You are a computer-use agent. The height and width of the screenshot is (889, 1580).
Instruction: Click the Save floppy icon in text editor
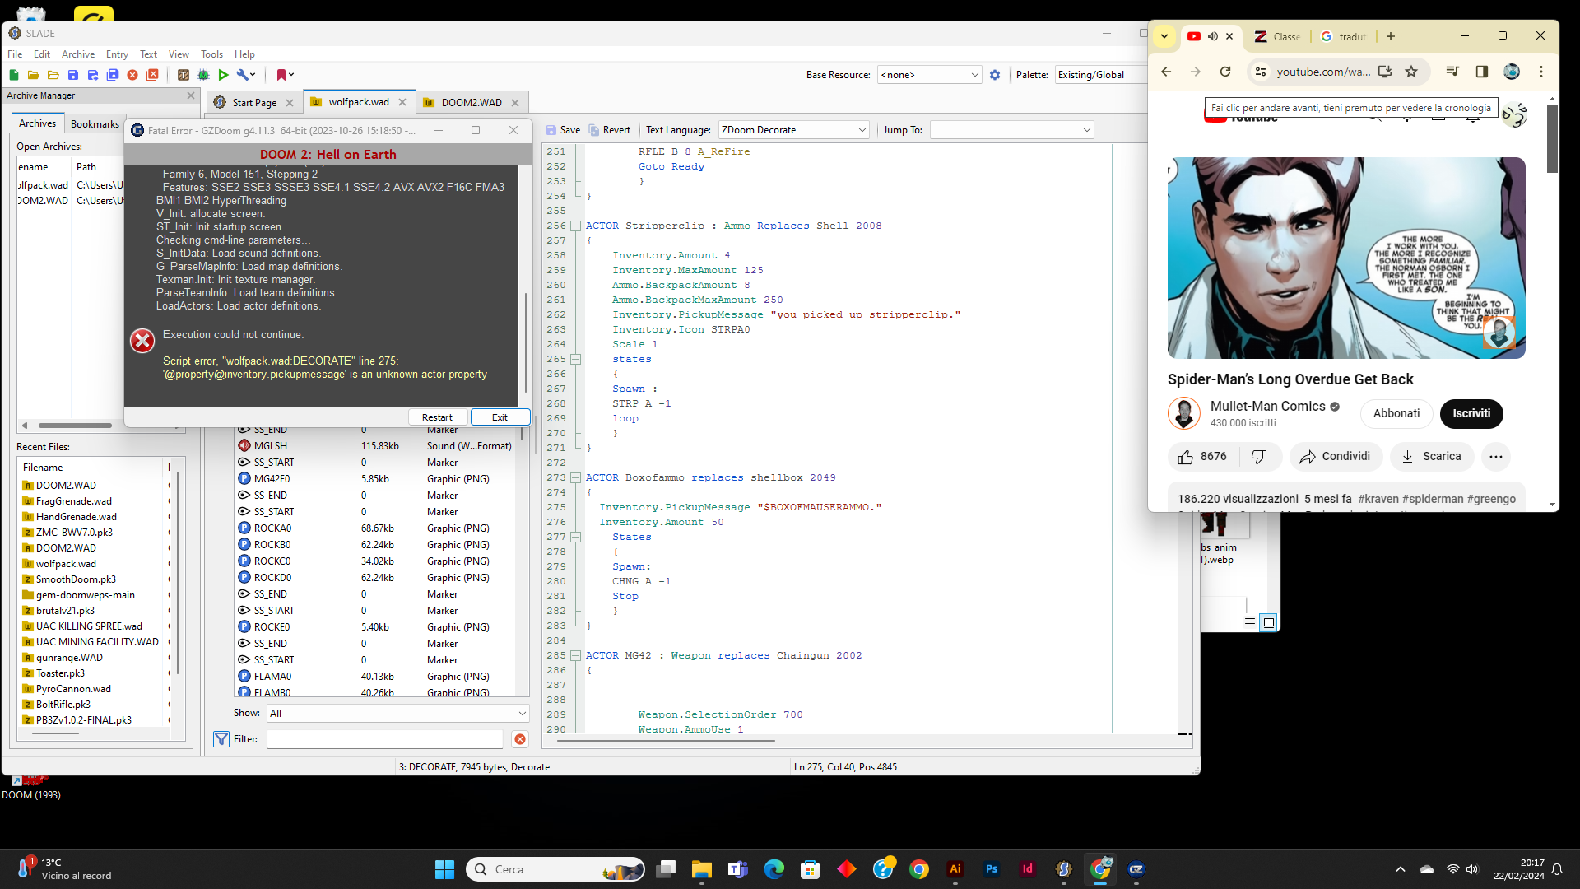pos(551,130)
